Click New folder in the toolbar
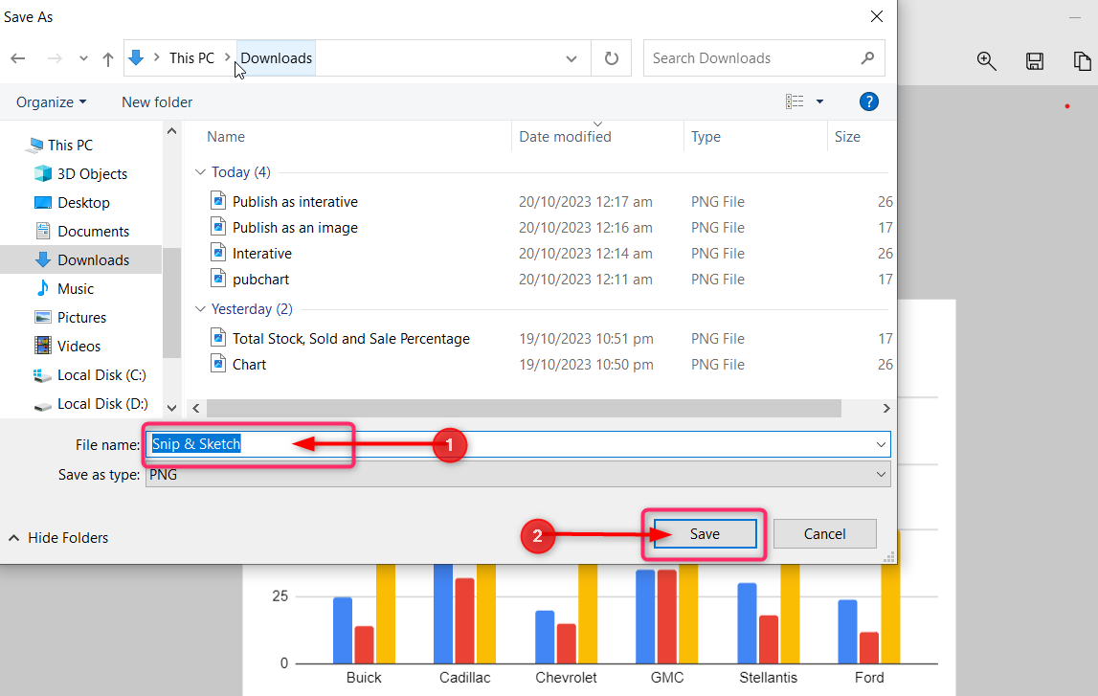 click(x=157, y=101)
